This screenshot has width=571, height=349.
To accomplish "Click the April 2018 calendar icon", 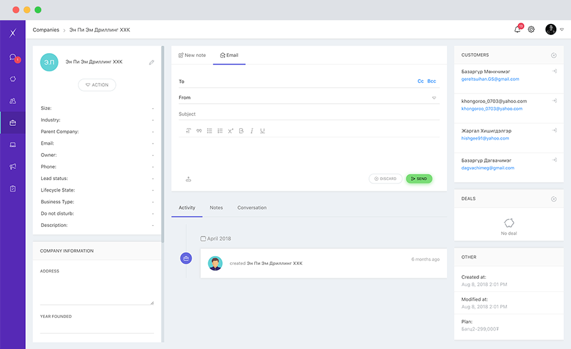I will tap(203, 238).
